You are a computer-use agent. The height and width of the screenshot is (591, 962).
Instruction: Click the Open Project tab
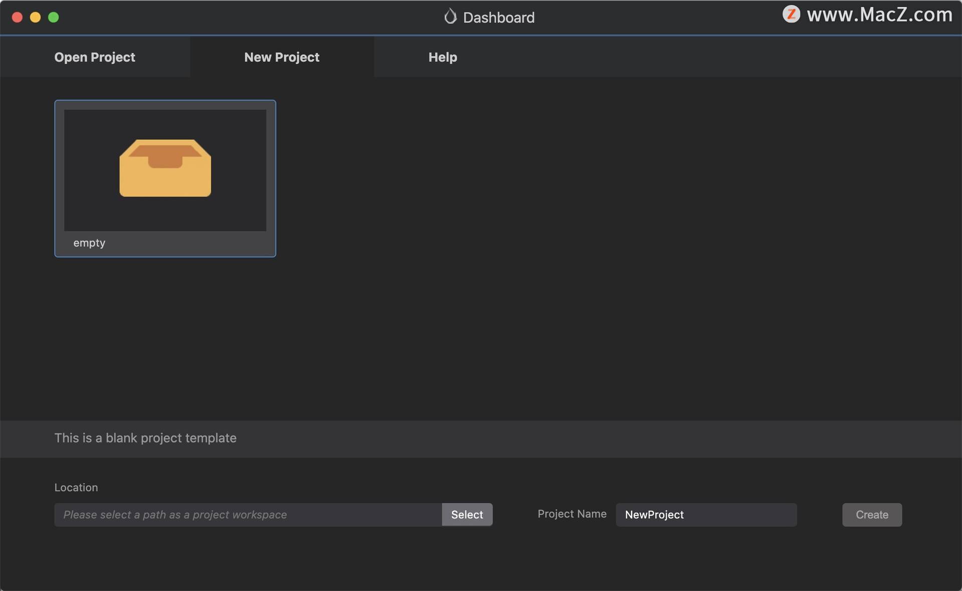(95, 56)
